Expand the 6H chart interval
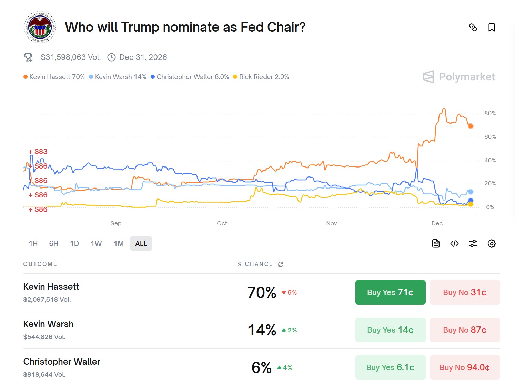Viewport: 515px width, 387px height. coord(53,243)
